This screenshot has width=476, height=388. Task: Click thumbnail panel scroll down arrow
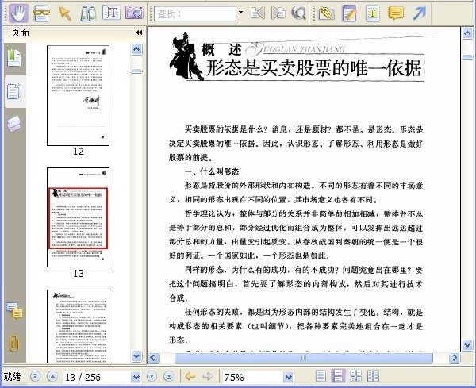(136, 356)
